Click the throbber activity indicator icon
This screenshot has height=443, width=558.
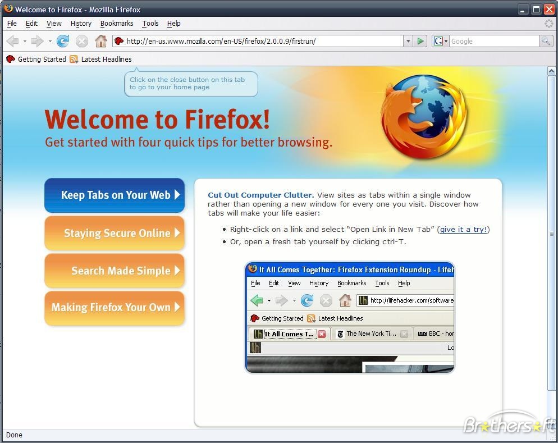click(549, 24)
